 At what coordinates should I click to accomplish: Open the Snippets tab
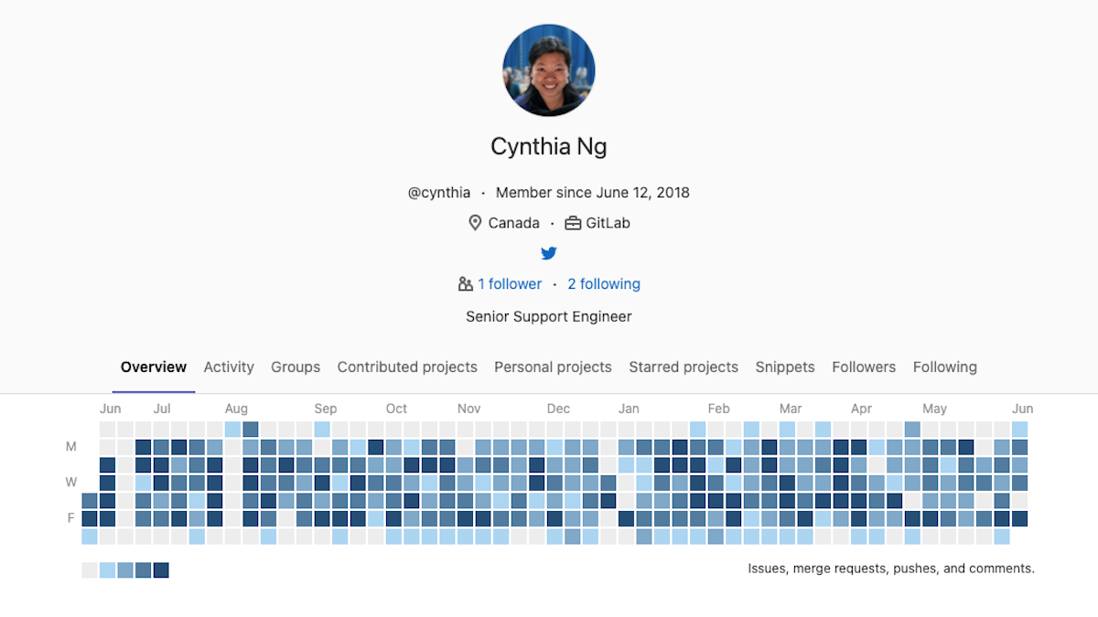tap(785, 367)
